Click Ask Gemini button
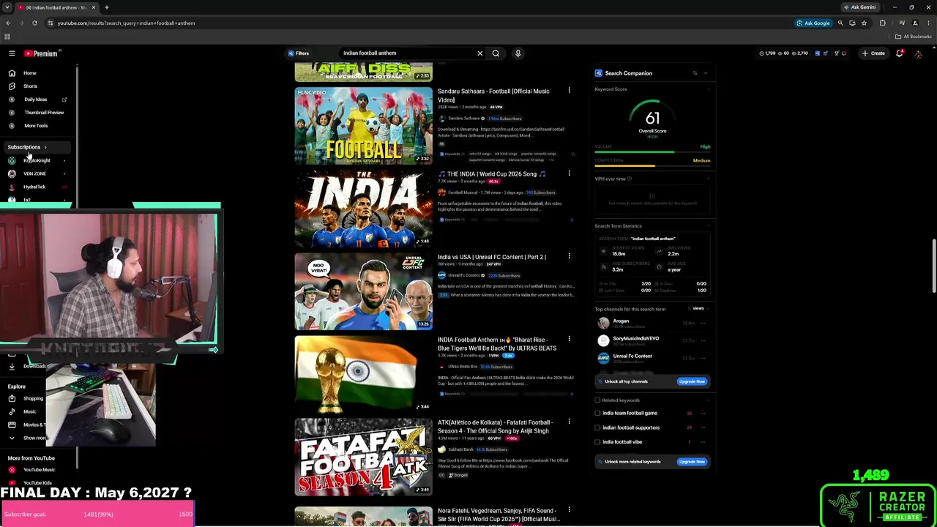 click(859, 7)
